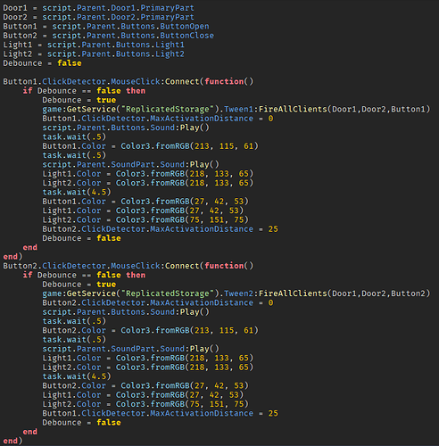
Task: Click ButtonClose in the Button2 assignment
Action: pos(186,36)
